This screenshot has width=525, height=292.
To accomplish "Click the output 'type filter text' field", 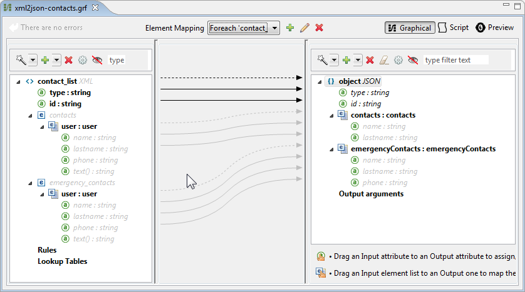I will [x=455, y=60].
